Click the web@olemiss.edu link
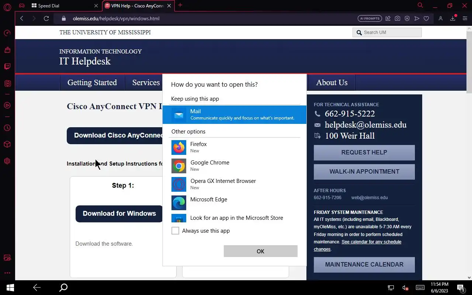This screenshot has width=472, height=295. pyautogui.click(x=369, y=198)
